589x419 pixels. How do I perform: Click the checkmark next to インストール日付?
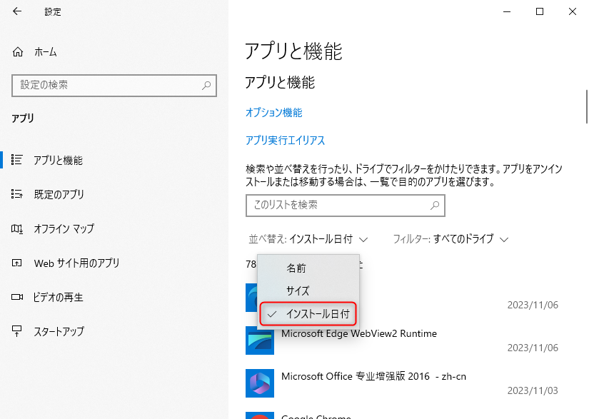(273, 314)
